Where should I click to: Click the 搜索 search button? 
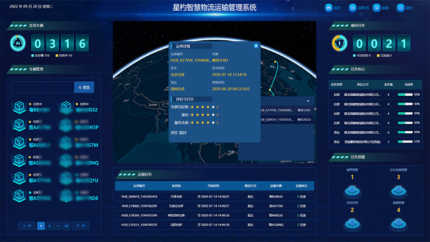84,87
